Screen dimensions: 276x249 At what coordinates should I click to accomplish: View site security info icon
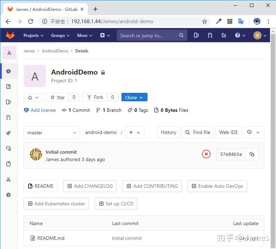coord(45,21)
